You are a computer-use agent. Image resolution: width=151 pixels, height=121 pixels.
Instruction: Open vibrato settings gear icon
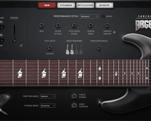(x=114, y=32)
